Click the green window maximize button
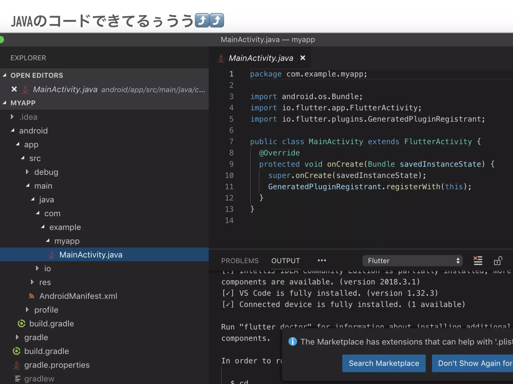 (1, 40)
